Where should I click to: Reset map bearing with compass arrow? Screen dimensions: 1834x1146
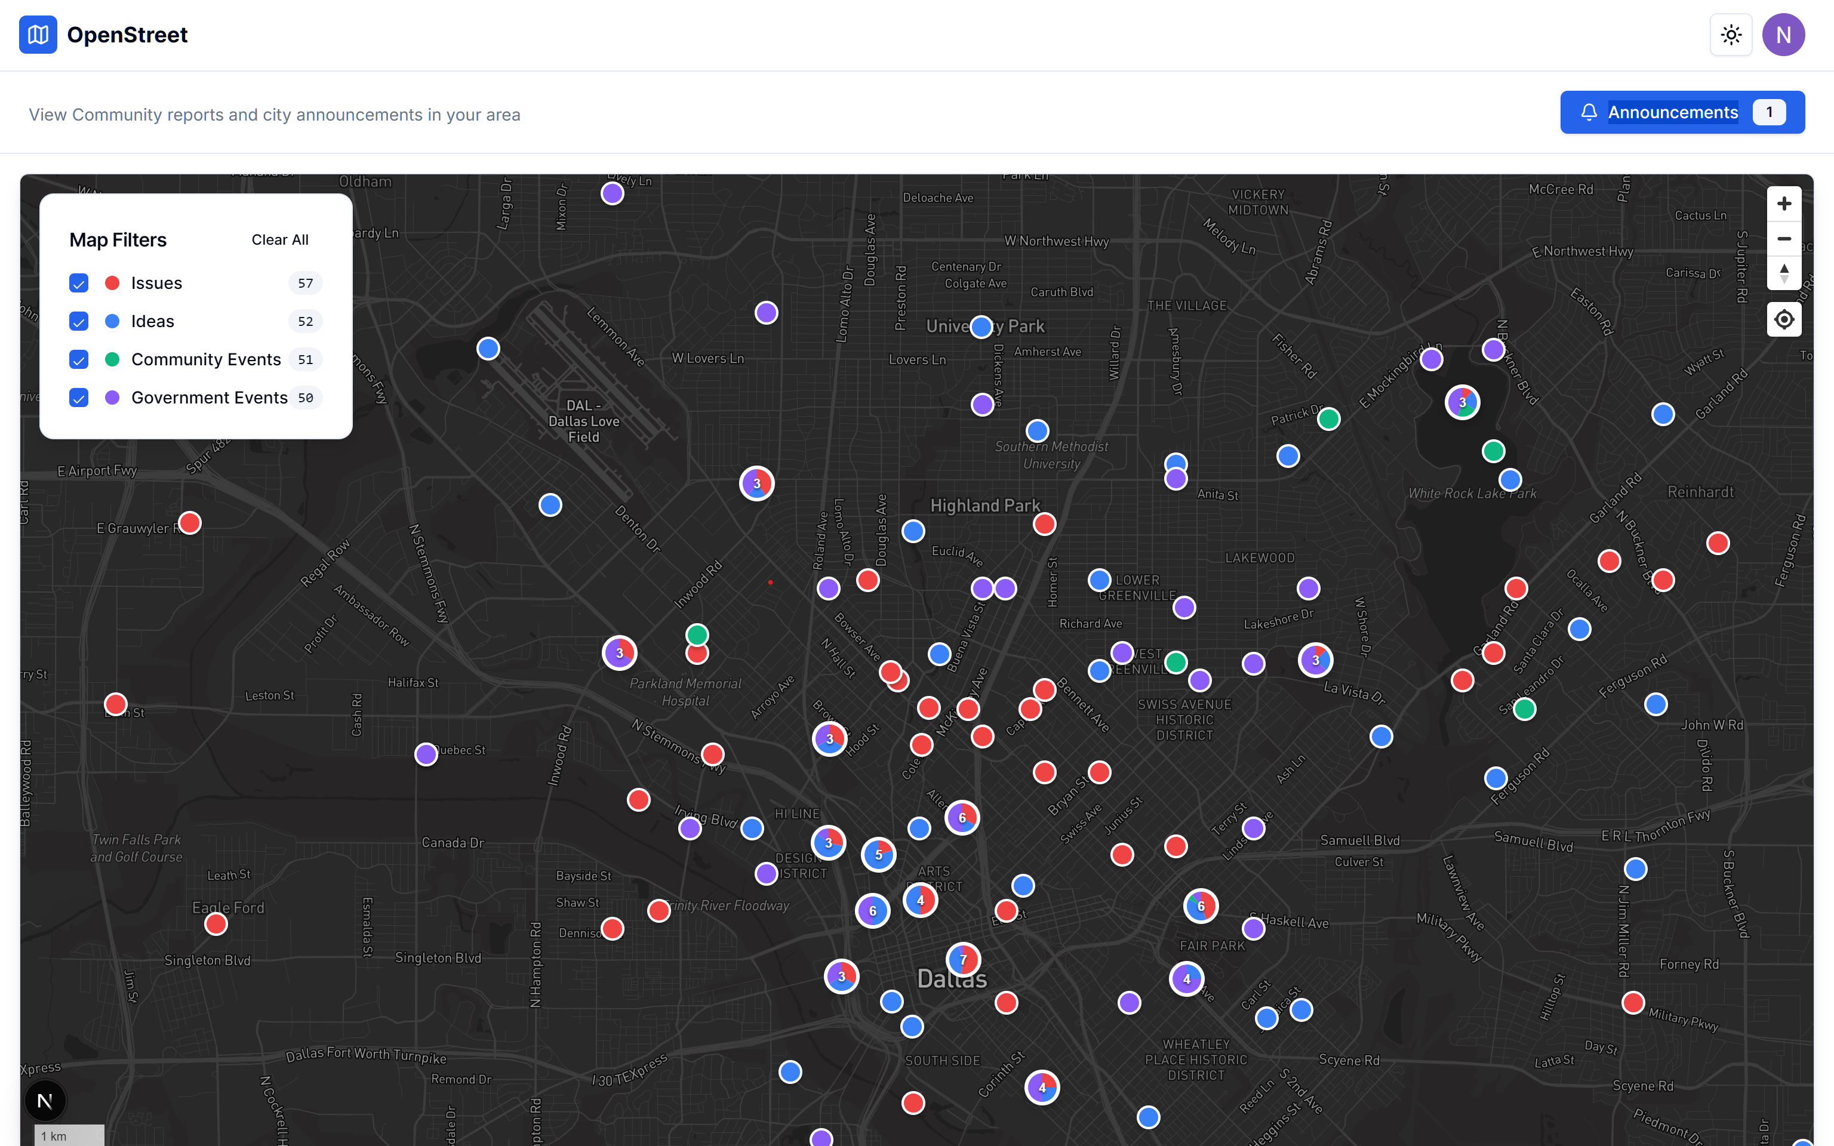[1784, 273]
